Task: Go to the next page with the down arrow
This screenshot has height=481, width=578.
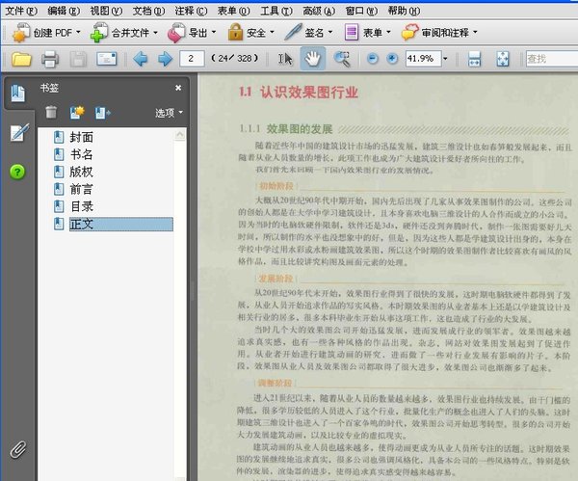Action: click(x=165, y=60)
